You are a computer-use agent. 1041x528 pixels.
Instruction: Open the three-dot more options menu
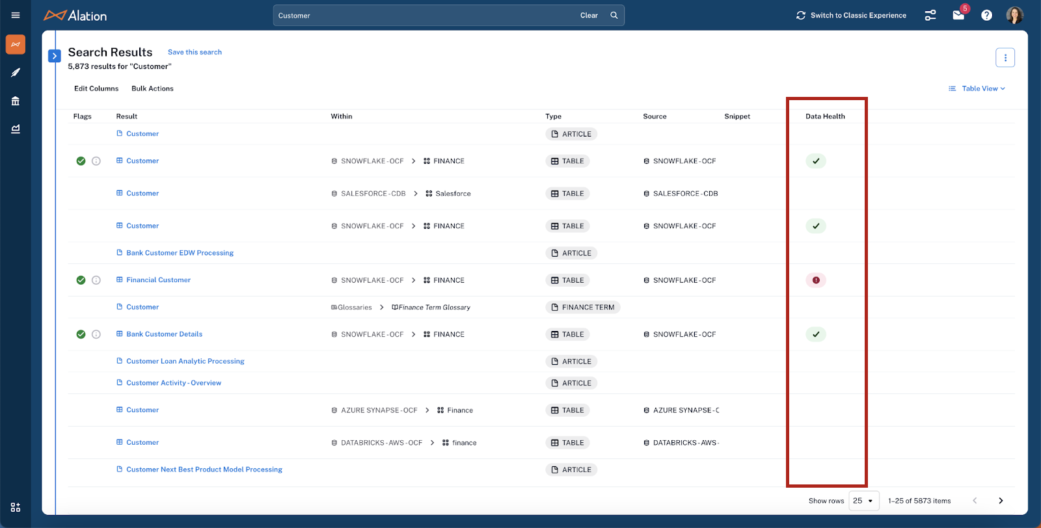tap(1005, 57)
